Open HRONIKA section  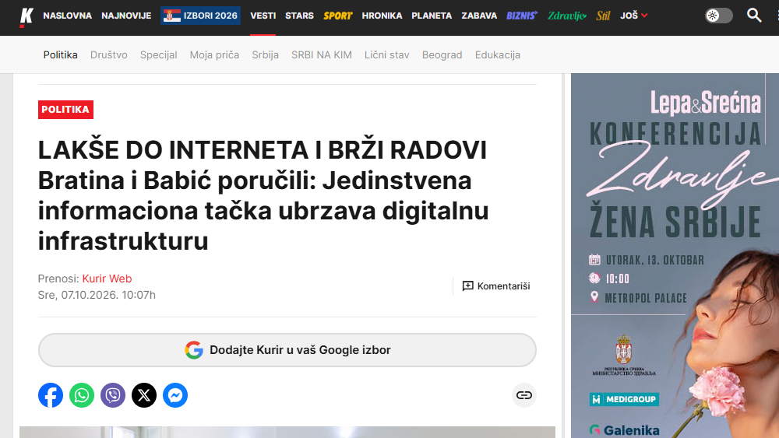[x=382, y=16]
